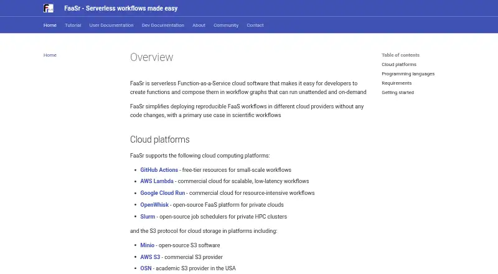Viewport: 498px width, 274px height.
Task: Click 'FaaSr supports the following cloud computing platforms:' text
Action: (x=200, y=156)
